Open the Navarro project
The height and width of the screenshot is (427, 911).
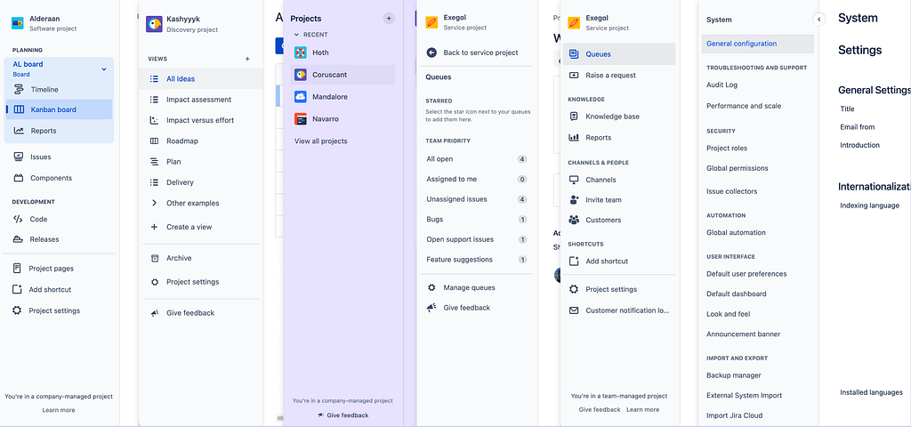[x=326, y=118]
